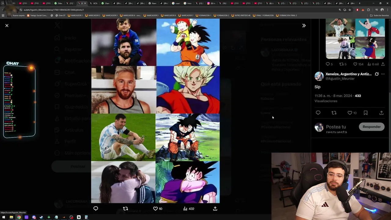Open the FINAL 1 FORMACION bookmark
Image resolution: width=391 pixels, height=220 pixels.
263,15
